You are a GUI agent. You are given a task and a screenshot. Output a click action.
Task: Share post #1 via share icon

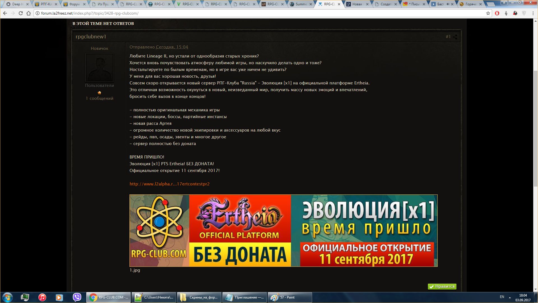click(455, 37)
